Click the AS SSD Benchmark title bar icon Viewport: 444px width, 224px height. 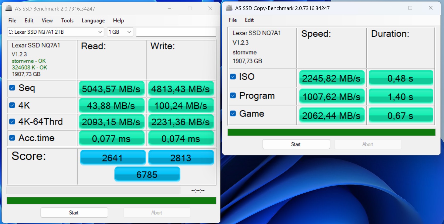[x=9, y=8]
